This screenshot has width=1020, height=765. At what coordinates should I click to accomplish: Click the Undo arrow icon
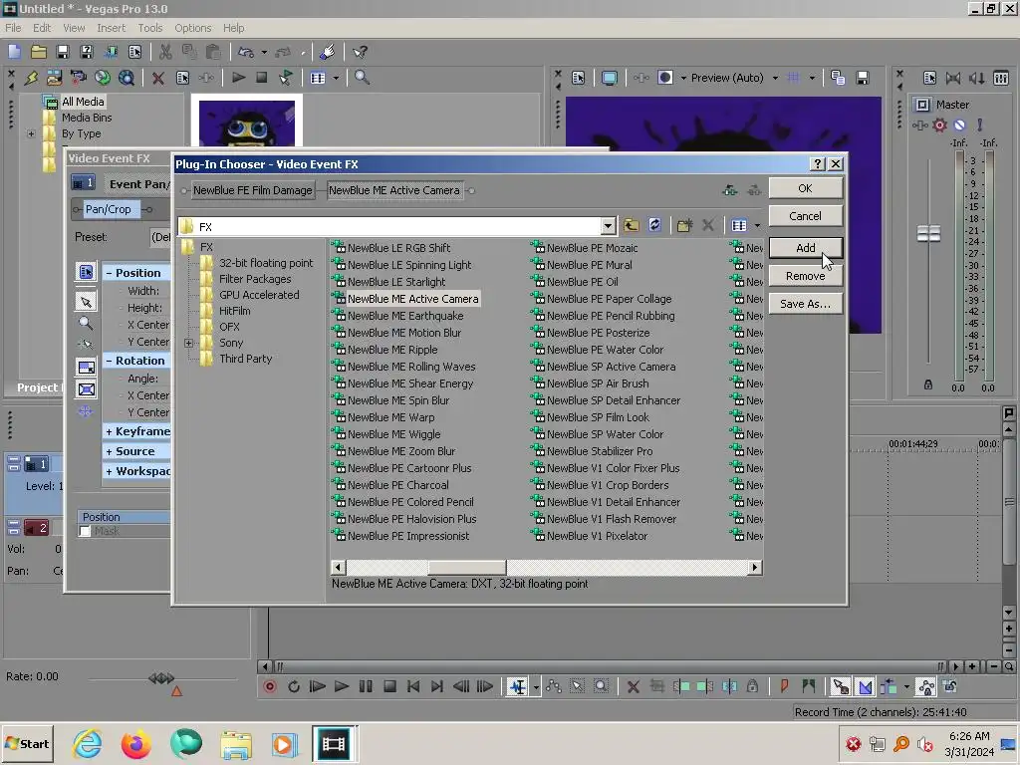pos(246,52)
